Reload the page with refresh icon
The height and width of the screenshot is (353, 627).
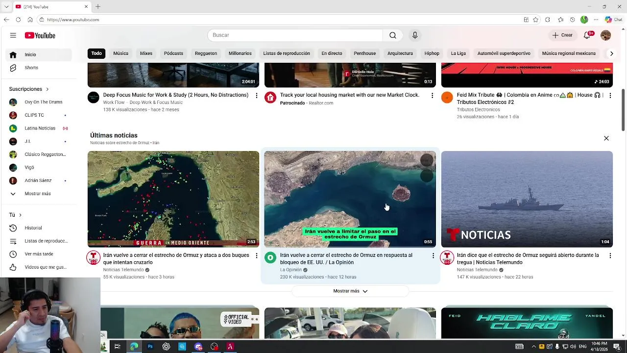coord(18,20)
